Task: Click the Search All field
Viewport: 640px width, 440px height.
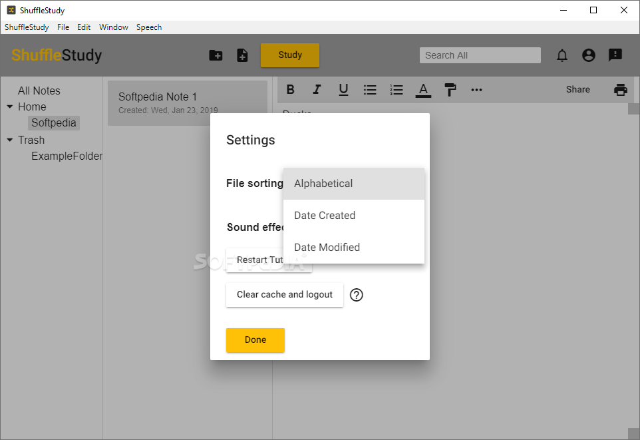Action: [x=480, y=55]
